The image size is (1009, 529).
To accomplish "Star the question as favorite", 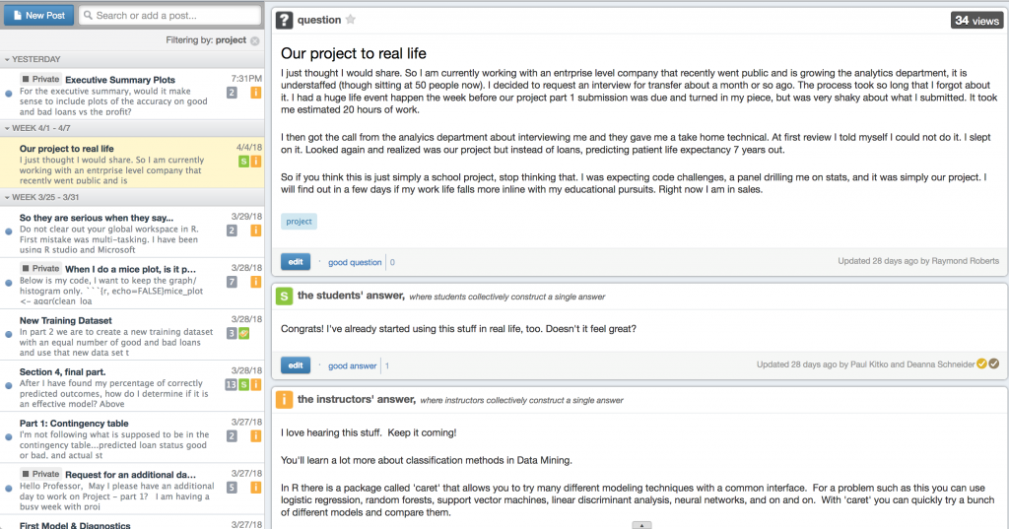I will click(x=350, y=20).
